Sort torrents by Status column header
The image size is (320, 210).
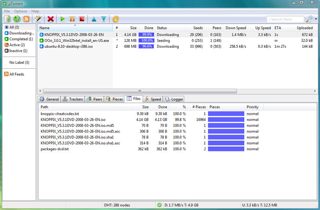tap(170, 28)
